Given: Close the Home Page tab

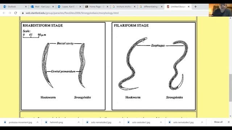Looking at the screenshot, I should 107,6.
